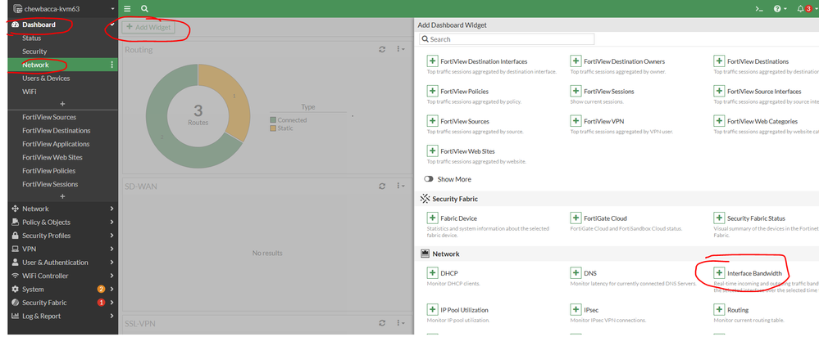The width and height of the screenshot is (819, 337).
Task: Open the search magnifier in top bar
Action: pyautogui.click(x=144, y=9)
